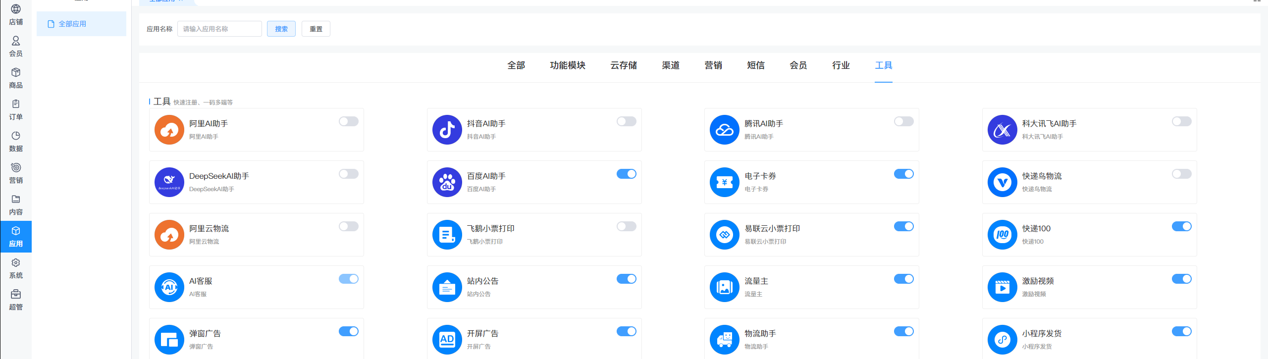The width and height of the screenshot is (1268, 359).
Task: Disable the 激励视频 switch
Action: pos(1182,279)
